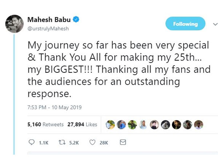Screen dimensions: 218x163
Task: Click the reply speech bubble icon
Action: pos(31,143)
